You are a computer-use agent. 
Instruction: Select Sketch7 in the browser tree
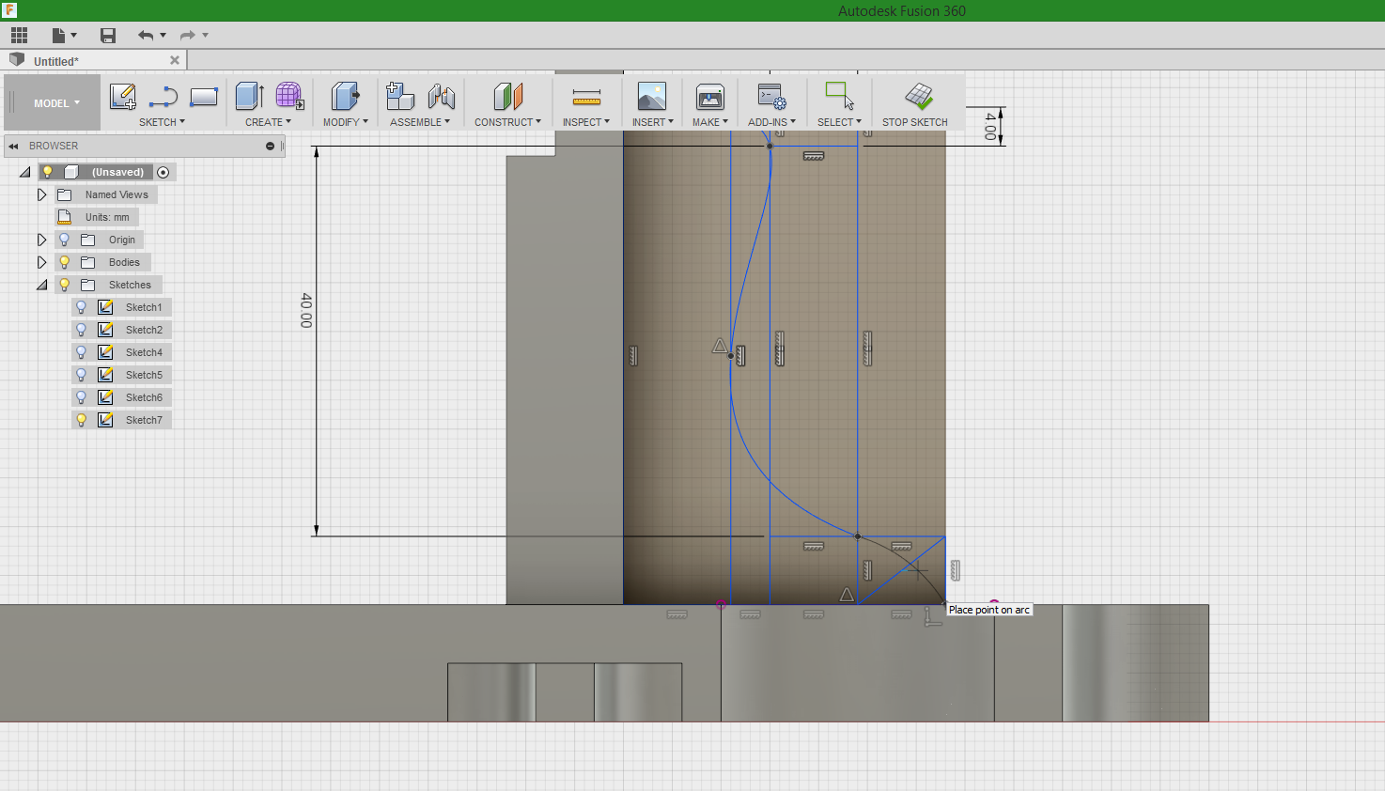click(x=144, y=420)
